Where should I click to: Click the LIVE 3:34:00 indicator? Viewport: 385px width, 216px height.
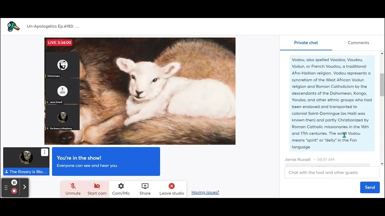point(59,43)
